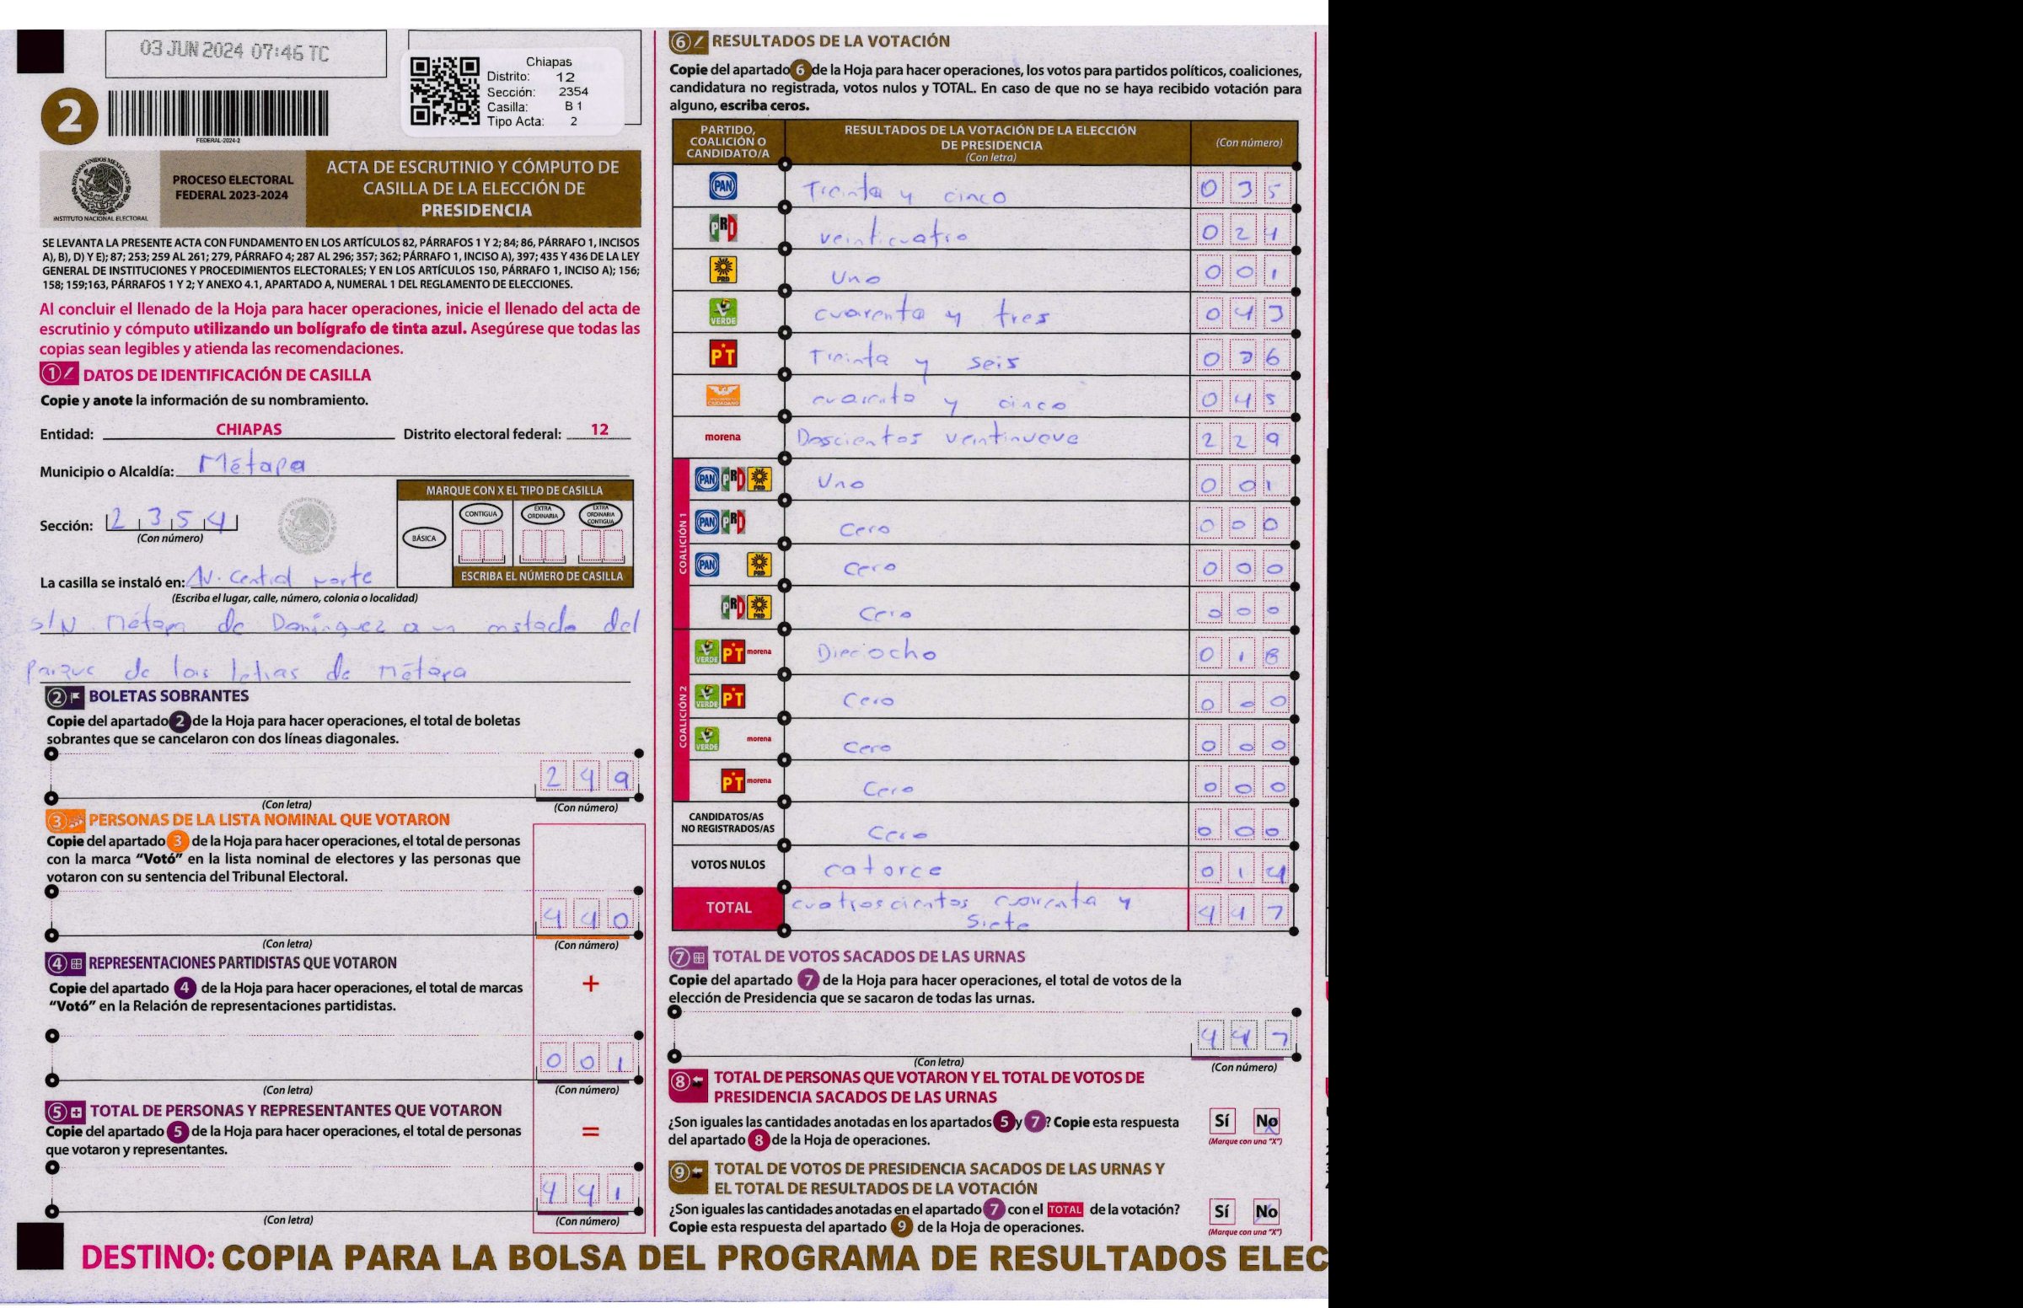Click the section 6 badge before "Resultados de la votación"

(x=687, y=40)
